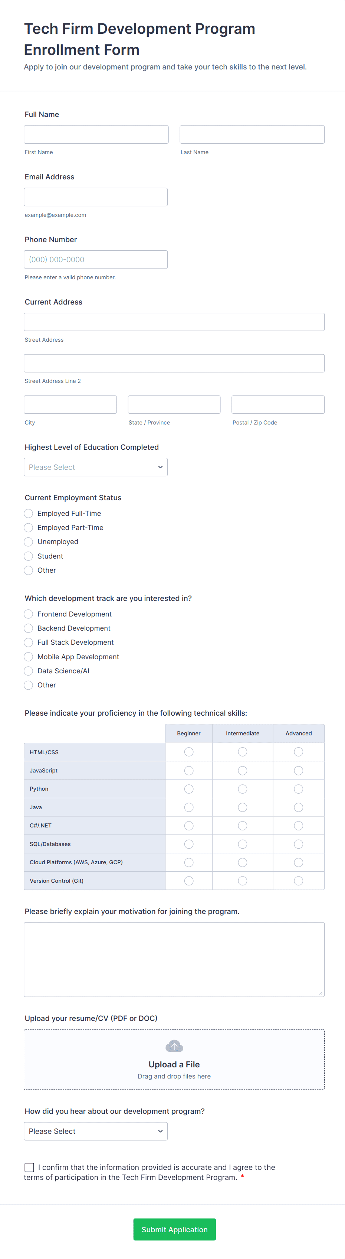Focus the Last Name text box
Image resolution: width=345 pixels, height=1259 pixels.
pyautogui.click(x=252, y=134)
